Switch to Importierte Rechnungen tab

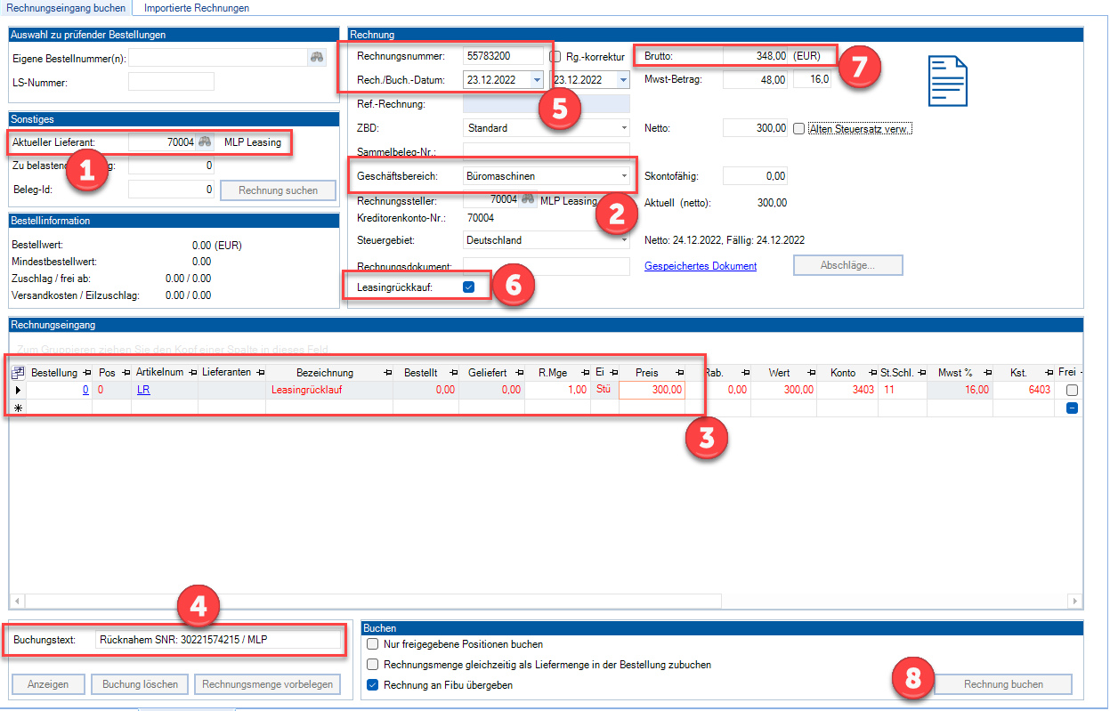click(196, 8)
